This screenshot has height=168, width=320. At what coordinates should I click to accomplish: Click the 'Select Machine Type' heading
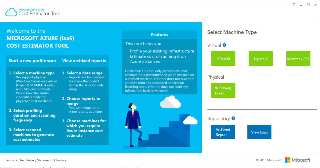[x=232, y=32]
